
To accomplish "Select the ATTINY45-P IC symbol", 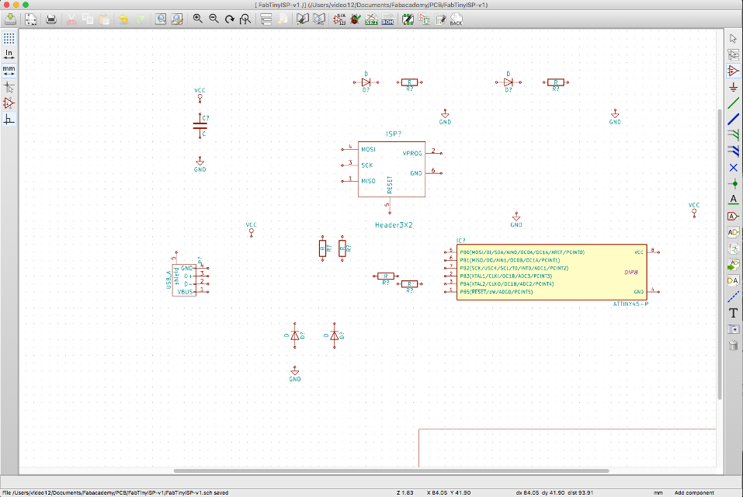I will click(551, 272).
